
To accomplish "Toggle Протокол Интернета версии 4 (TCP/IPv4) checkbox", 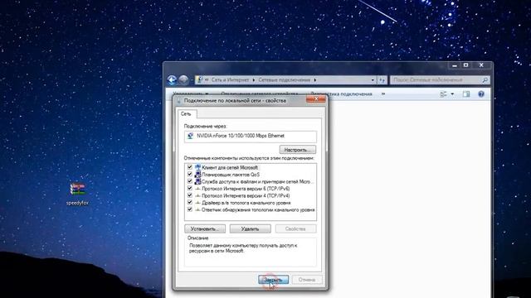I will [190, 195].
